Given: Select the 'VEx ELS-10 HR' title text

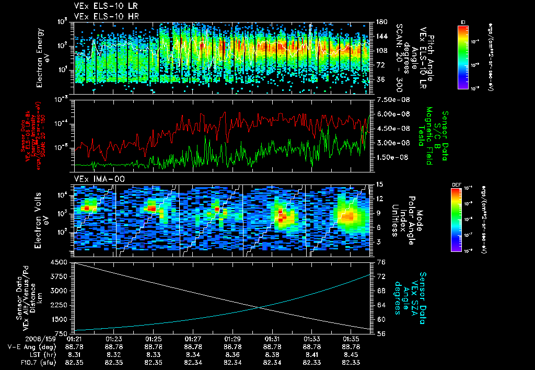Looking at the screenshot, I should [x=106, y=16].
